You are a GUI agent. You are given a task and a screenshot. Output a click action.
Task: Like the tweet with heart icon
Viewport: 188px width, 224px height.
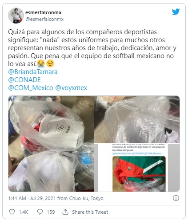tap(12, 212)
